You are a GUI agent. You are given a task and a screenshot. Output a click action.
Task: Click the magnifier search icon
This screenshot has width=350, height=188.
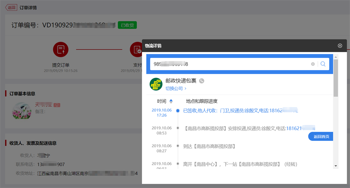(x=323, y=64)
